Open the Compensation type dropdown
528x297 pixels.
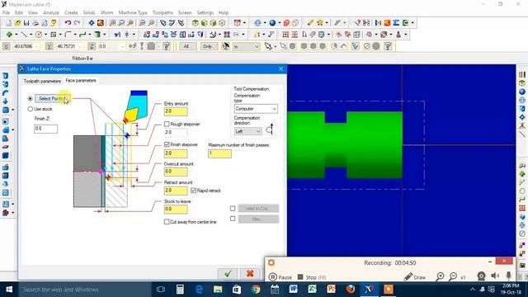click(x=256, y=109)
